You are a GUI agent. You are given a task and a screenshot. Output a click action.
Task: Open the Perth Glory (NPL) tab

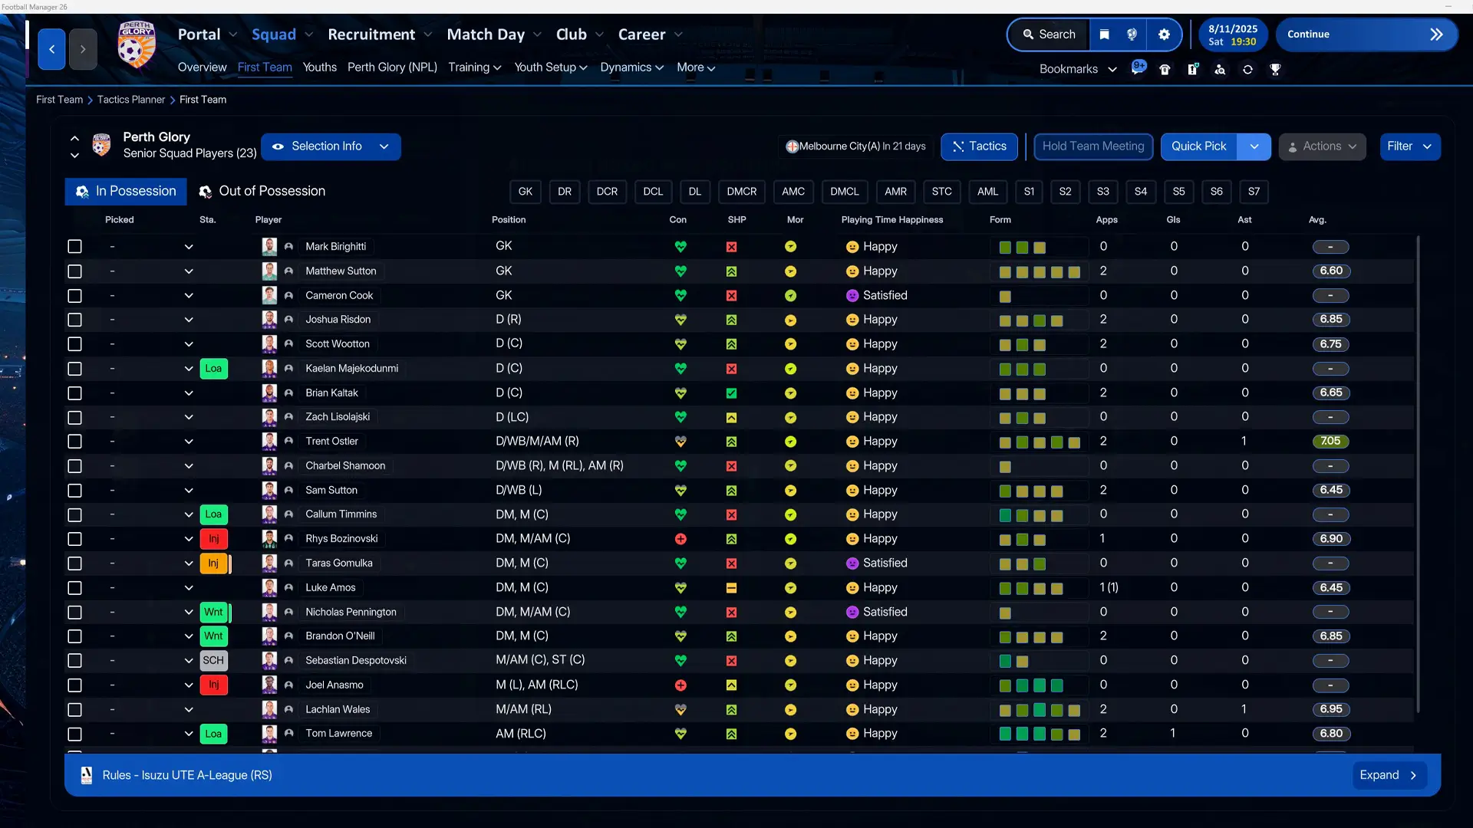pyautogui.click(x=392, y=67)
